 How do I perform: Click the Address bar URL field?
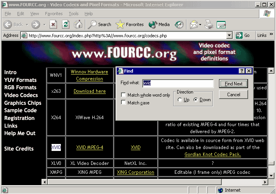127,36
